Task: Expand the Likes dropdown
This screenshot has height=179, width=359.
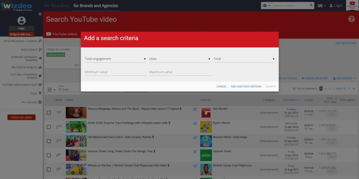Action: pos(179,59)
